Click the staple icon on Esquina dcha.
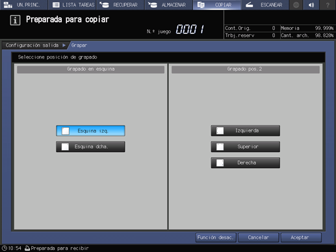 click(x=65, y=147)
